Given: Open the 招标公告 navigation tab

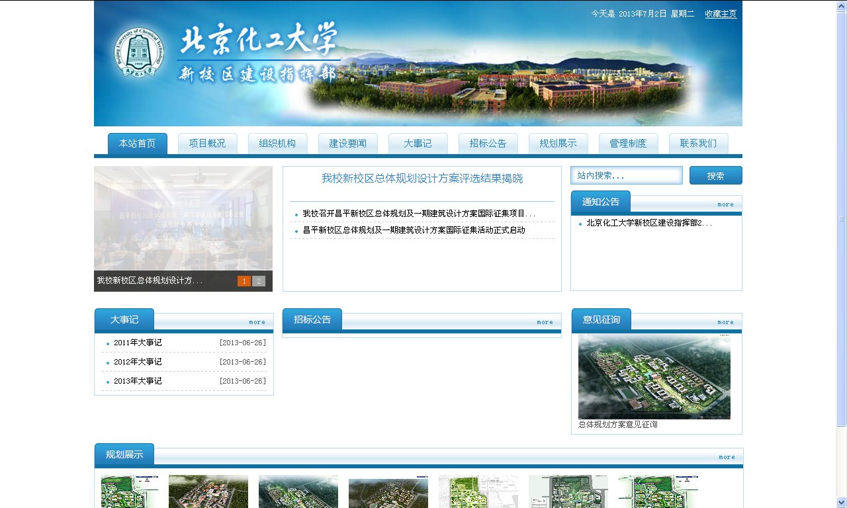Looking at the screenshot, I should point(488,144).
